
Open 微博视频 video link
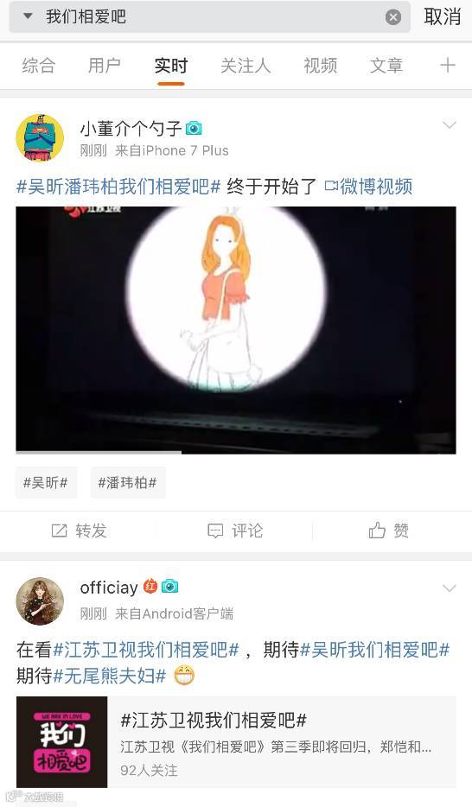(x=368, y=187)
